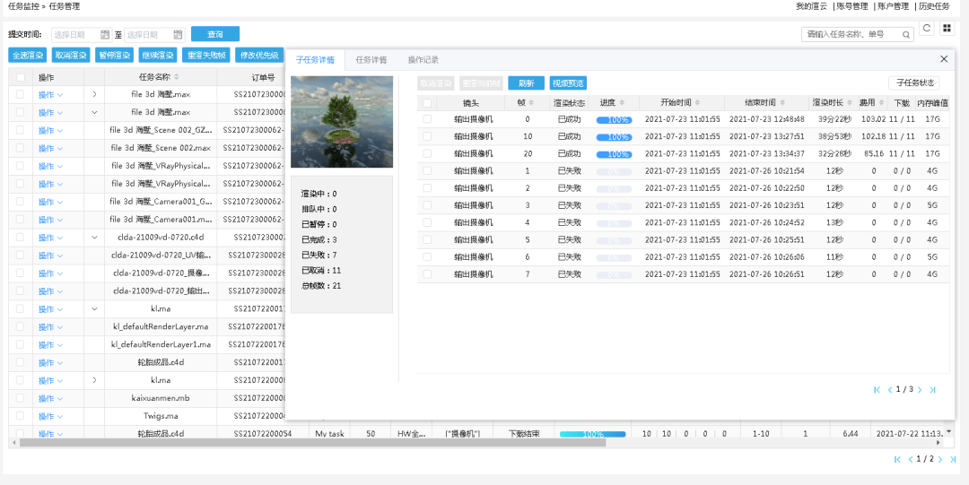
Task: Click the 重渲失败帧 button
Action: pyautogui.click(x=205, y=56)
